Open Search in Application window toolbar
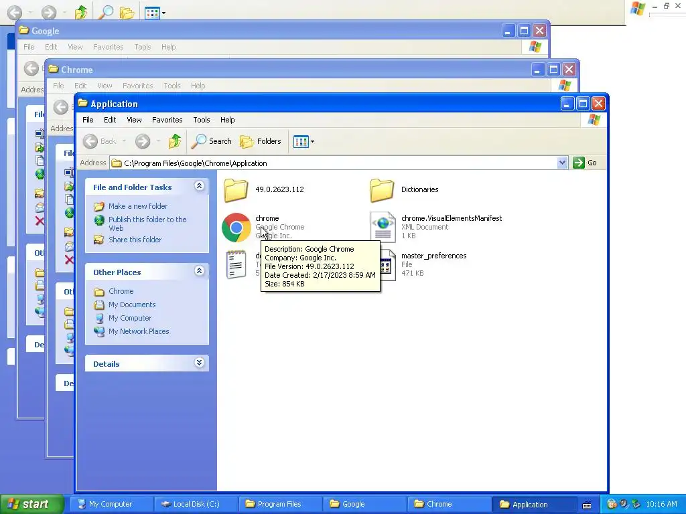686x514 pixels. pyautogui.click(x=211, y=141)
